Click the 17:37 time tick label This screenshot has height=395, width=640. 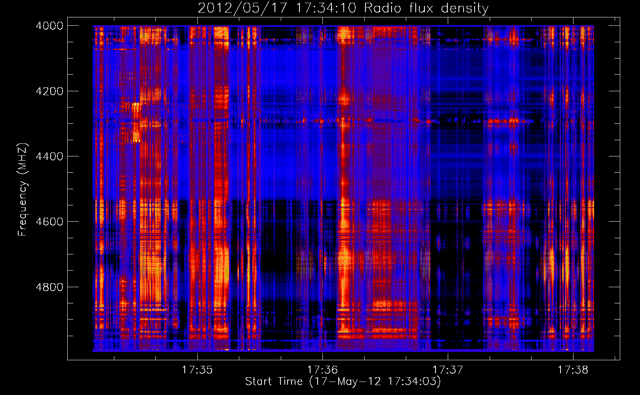(448, 370)
